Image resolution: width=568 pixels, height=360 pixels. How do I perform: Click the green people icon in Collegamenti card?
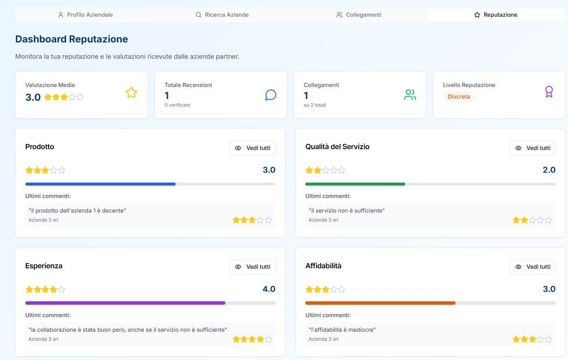410,95
